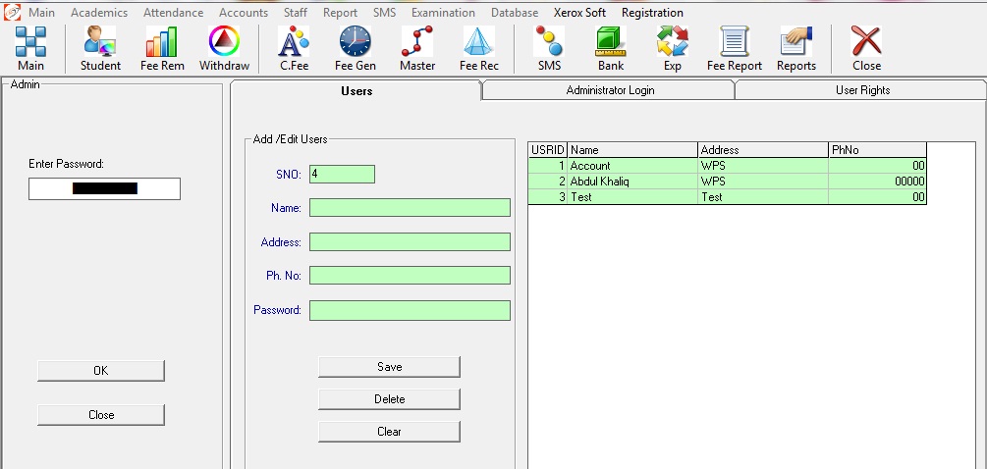Open the Exp arrows icon
Viewport: 987px width, 469px height.
pos(673,49)
